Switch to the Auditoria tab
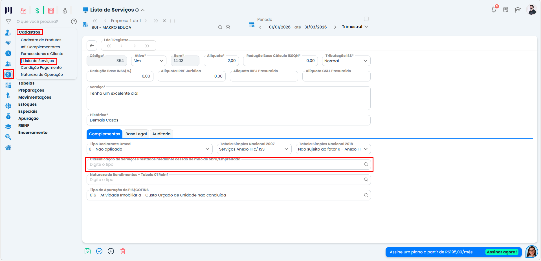The height and width of the screenshot is (261, 541). tap(161, 134)
